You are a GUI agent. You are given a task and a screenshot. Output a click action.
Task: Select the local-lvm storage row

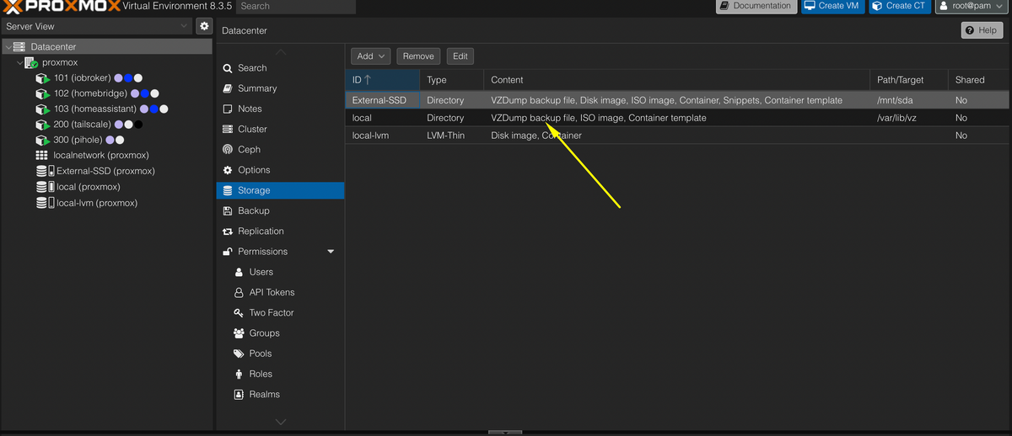tap(677, 136)
